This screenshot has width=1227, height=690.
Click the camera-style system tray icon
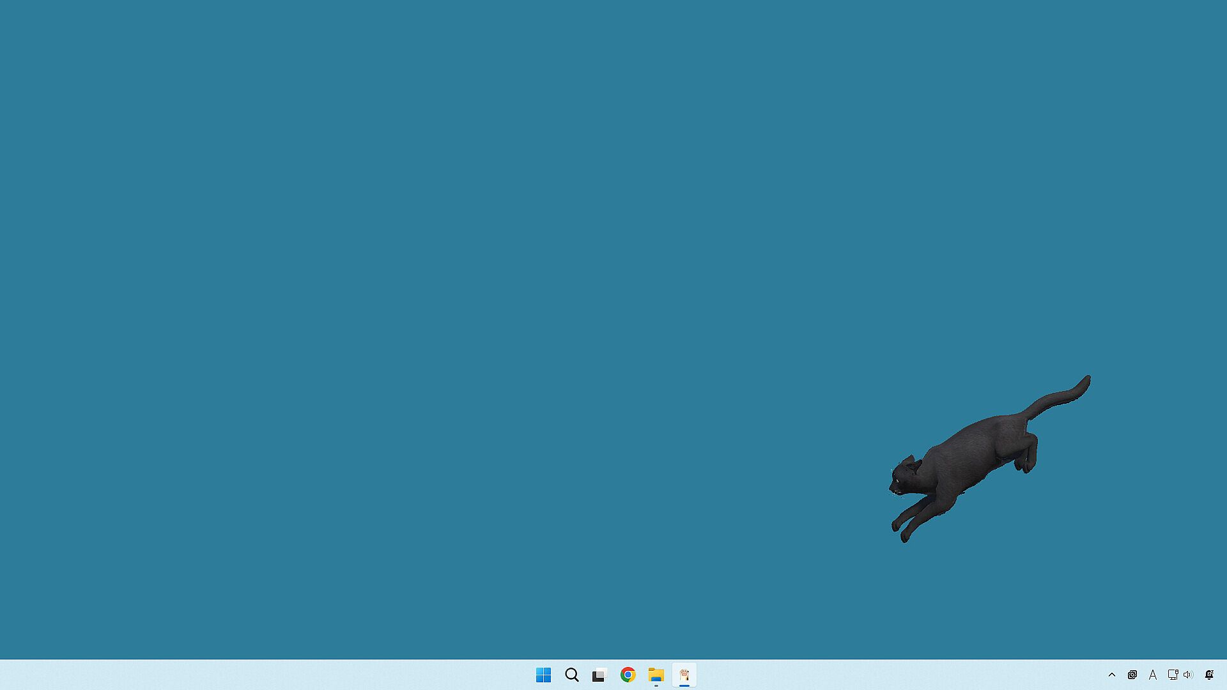(1132, 675)
